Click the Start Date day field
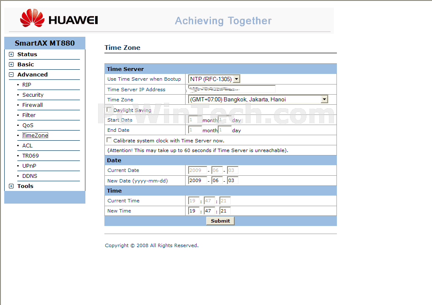 tap(225, 120)
